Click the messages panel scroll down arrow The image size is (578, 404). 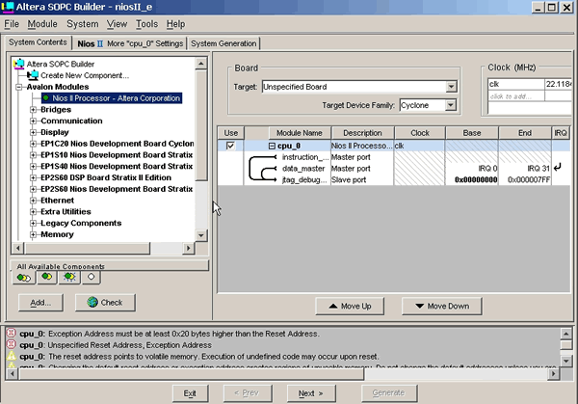click(x=565, y=361)
